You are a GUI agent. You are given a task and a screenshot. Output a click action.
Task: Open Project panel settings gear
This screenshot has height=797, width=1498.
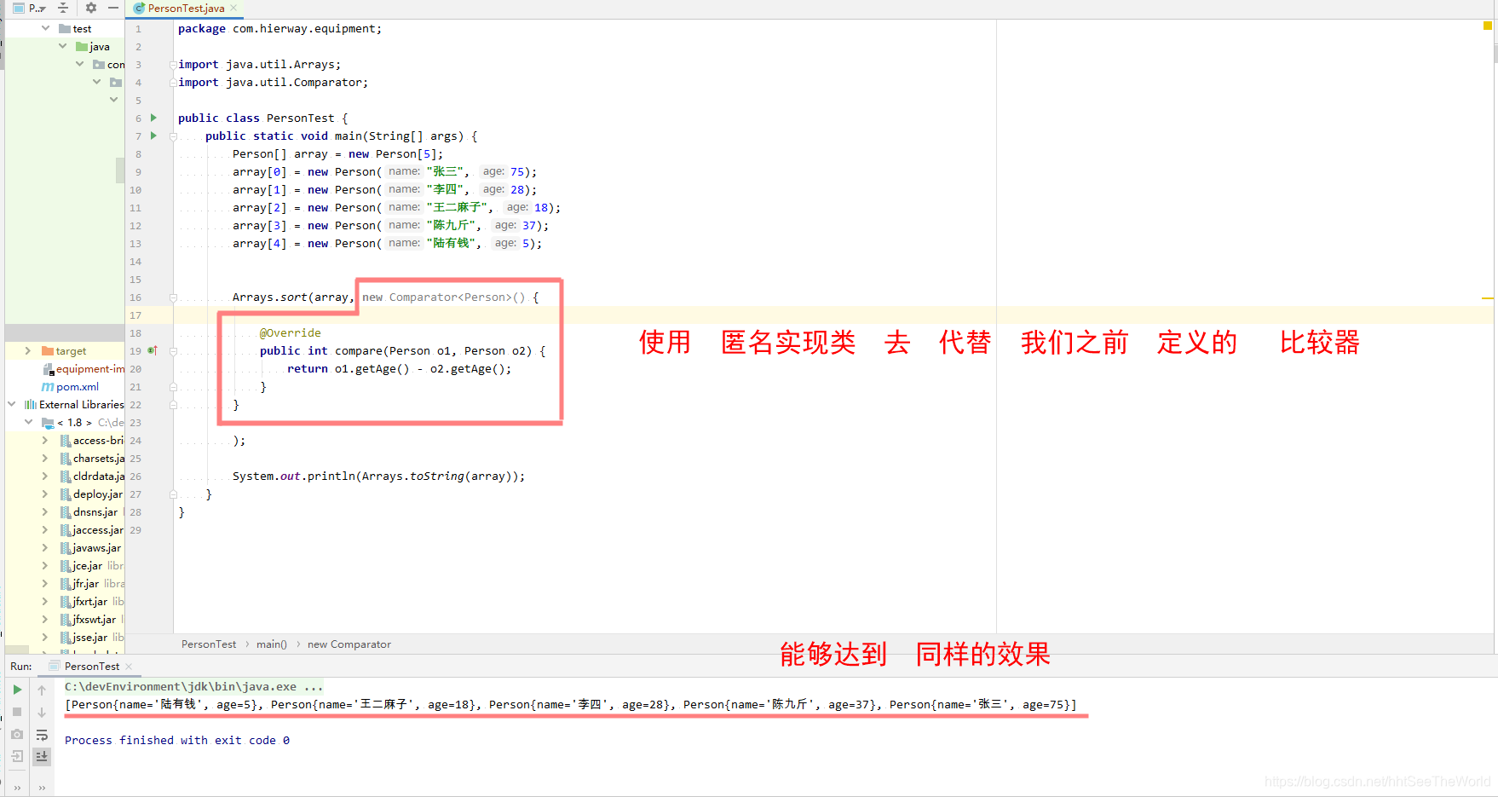91,8
